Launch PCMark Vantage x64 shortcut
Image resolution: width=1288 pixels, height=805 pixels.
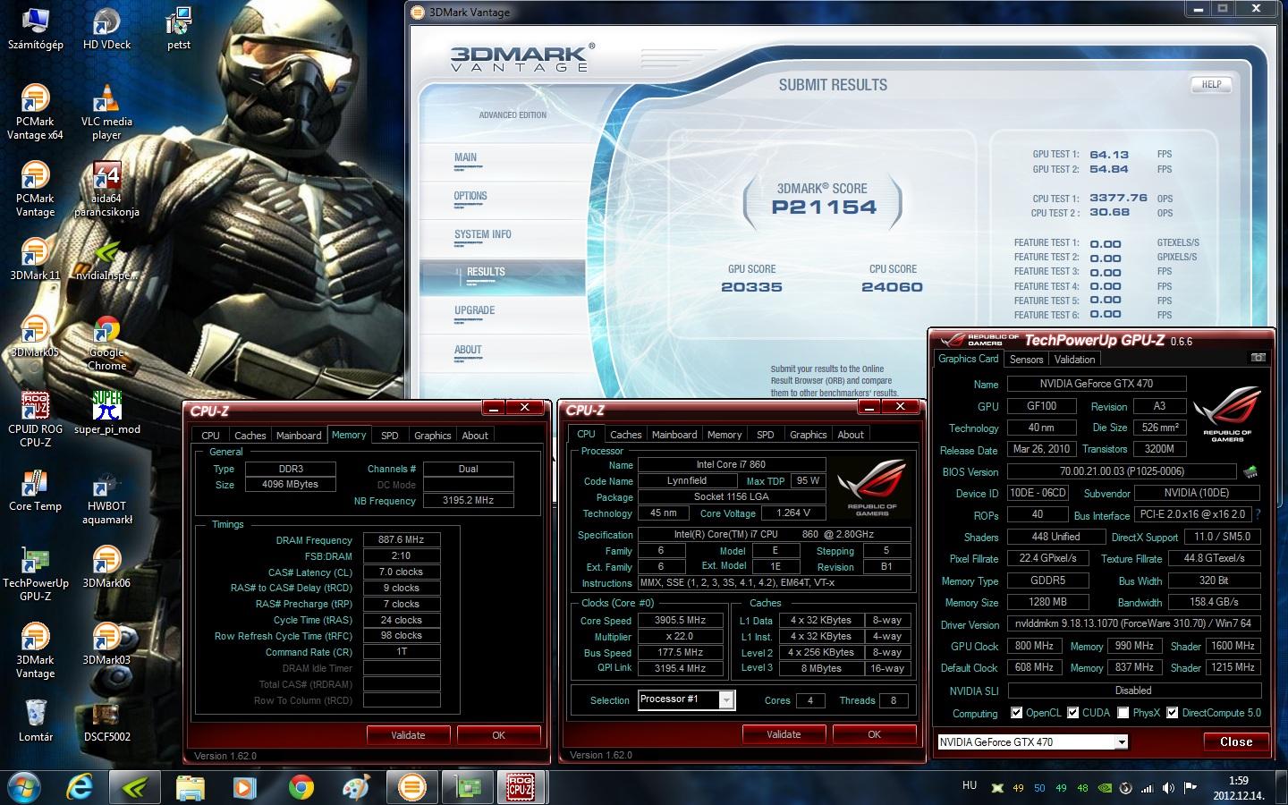pos(35,112)
